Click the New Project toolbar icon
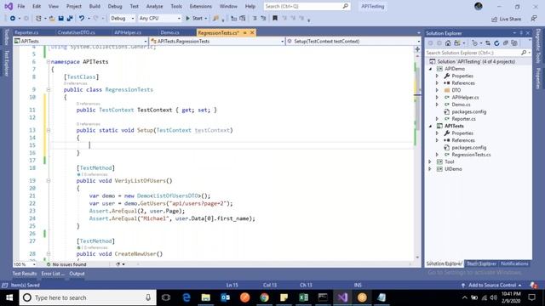545x306 pixels. [38, 19]
